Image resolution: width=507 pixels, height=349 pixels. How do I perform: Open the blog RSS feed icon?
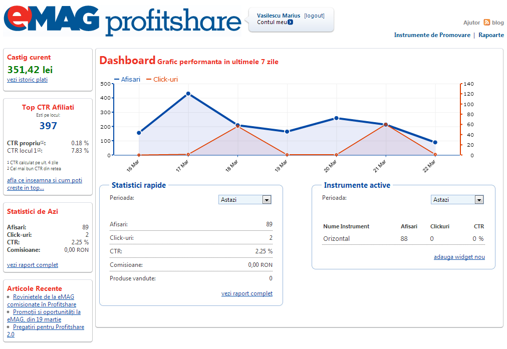(x=486, y=23)
